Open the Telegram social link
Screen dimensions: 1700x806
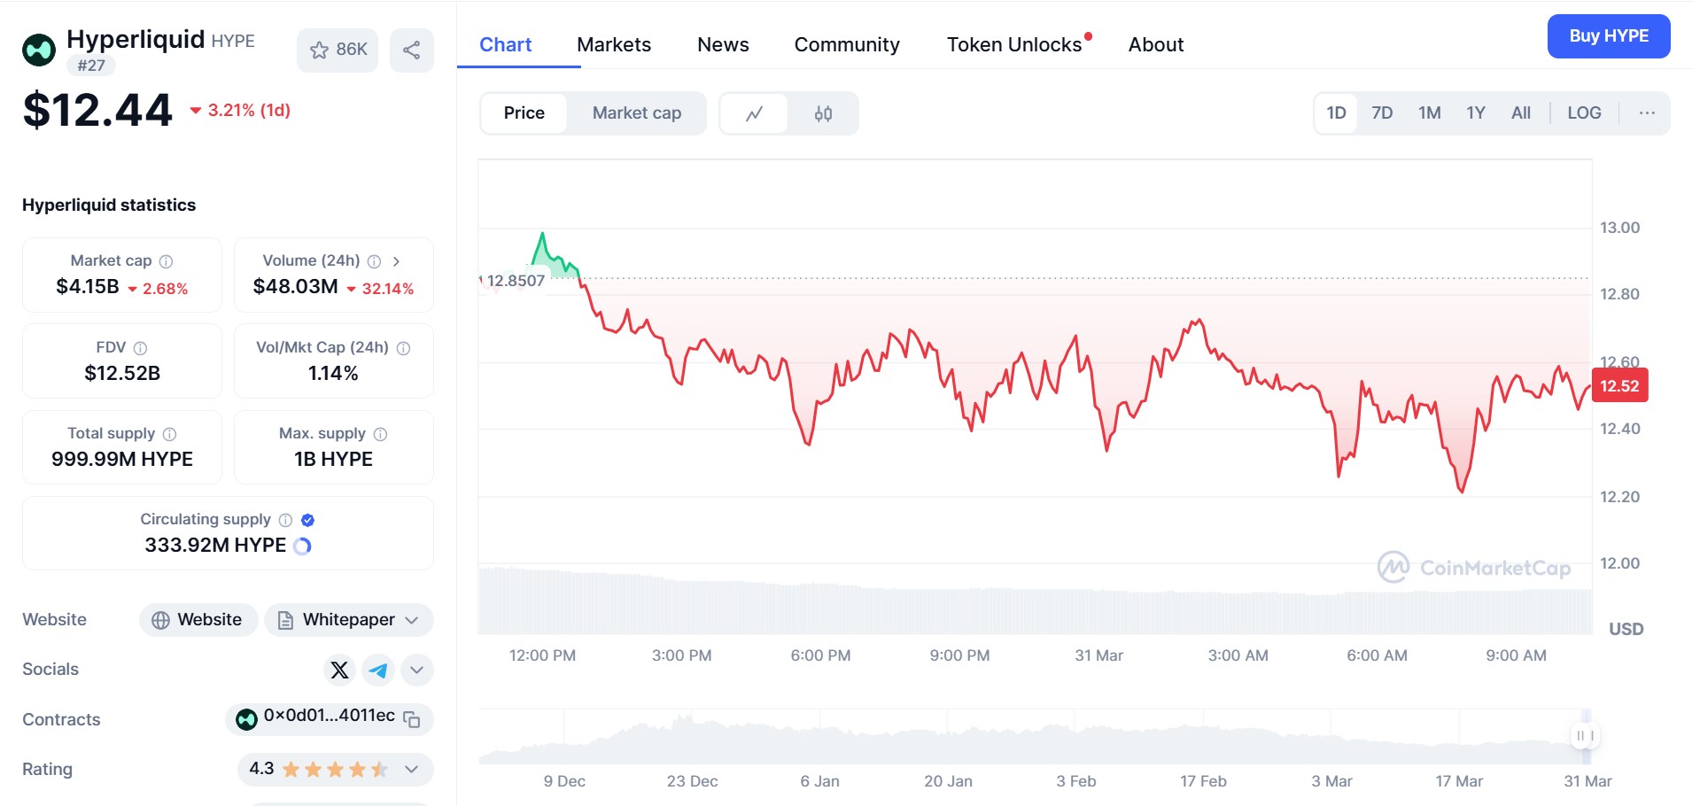(378, 670)
